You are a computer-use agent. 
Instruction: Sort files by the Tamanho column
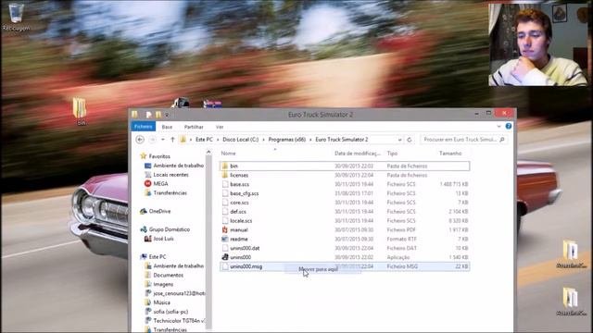click(450, 154)
